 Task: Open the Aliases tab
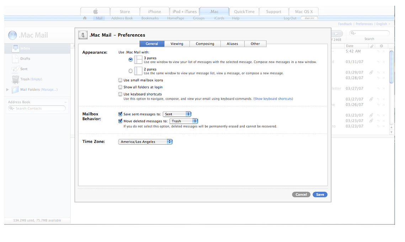pyautogui.click(x=233, y=44)
